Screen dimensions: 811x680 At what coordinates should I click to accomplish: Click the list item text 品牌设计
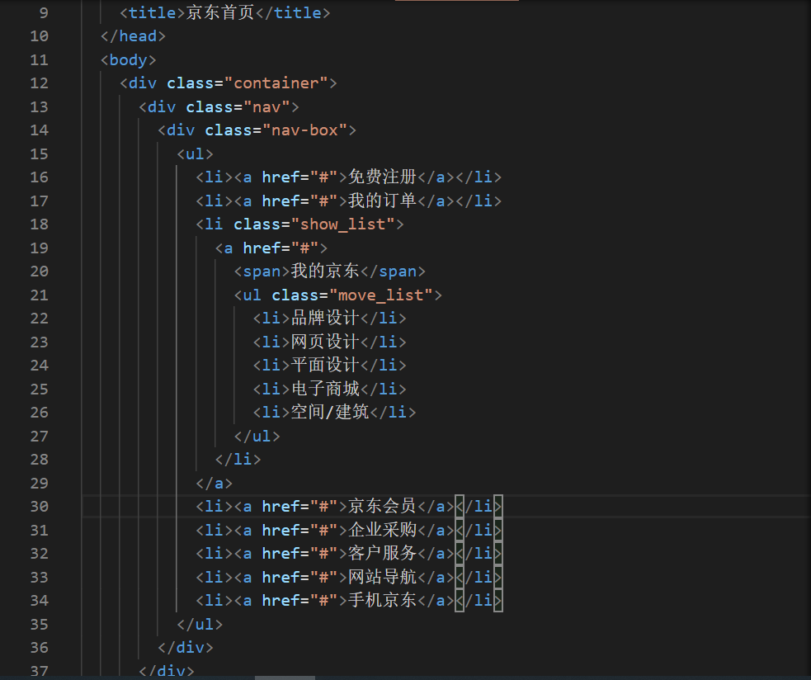(x=325, y=319)
